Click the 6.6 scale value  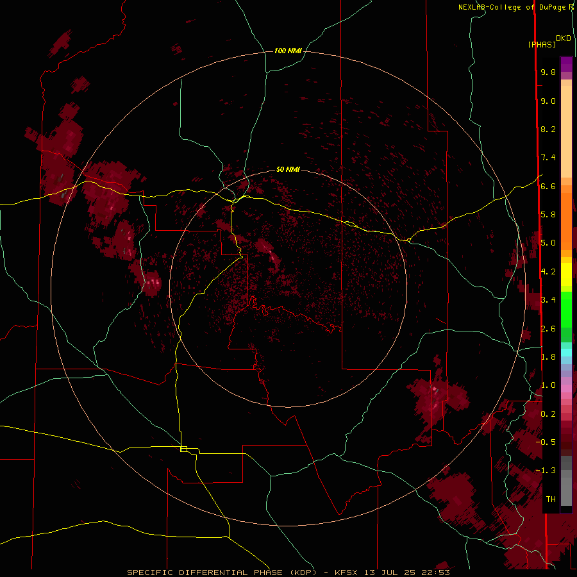pyautogui.click(x=548, y=186)
